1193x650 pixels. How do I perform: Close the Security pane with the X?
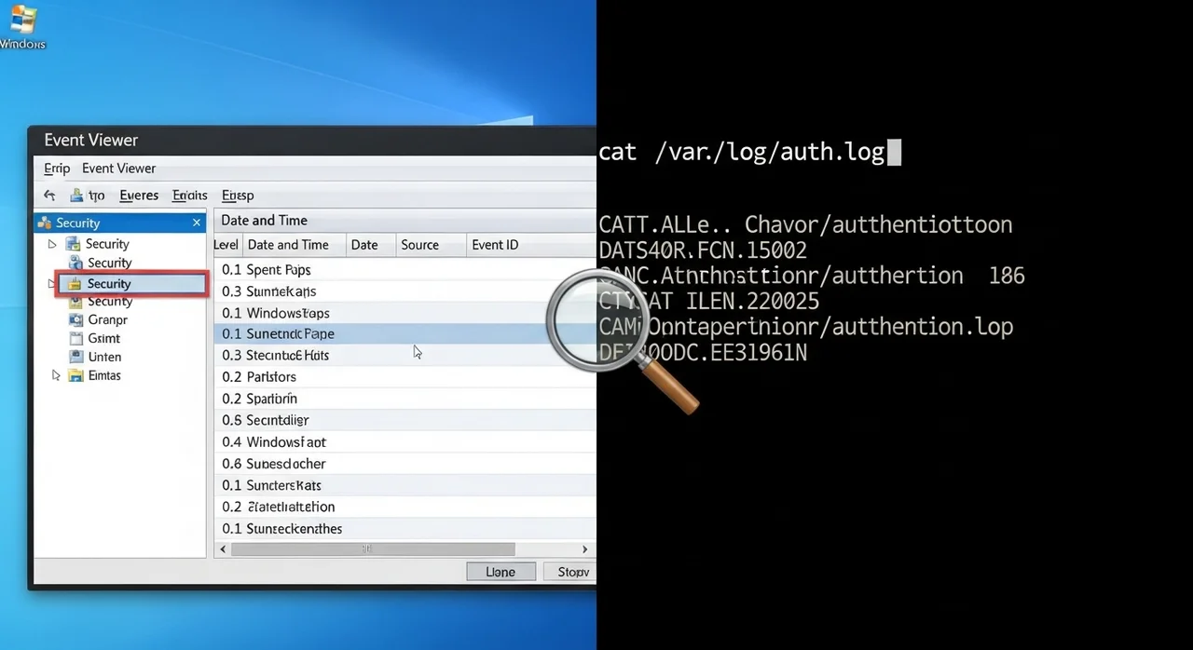tap(197, 223)
